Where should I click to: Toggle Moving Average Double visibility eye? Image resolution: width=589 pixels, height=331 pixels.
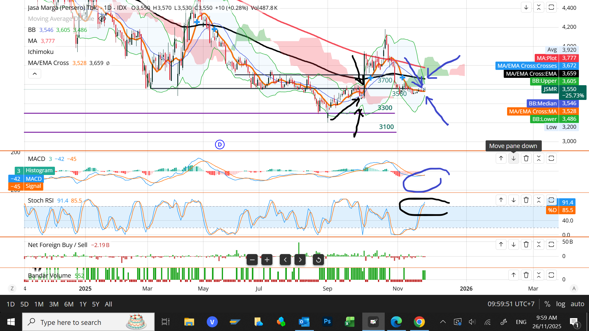point(102,19)
